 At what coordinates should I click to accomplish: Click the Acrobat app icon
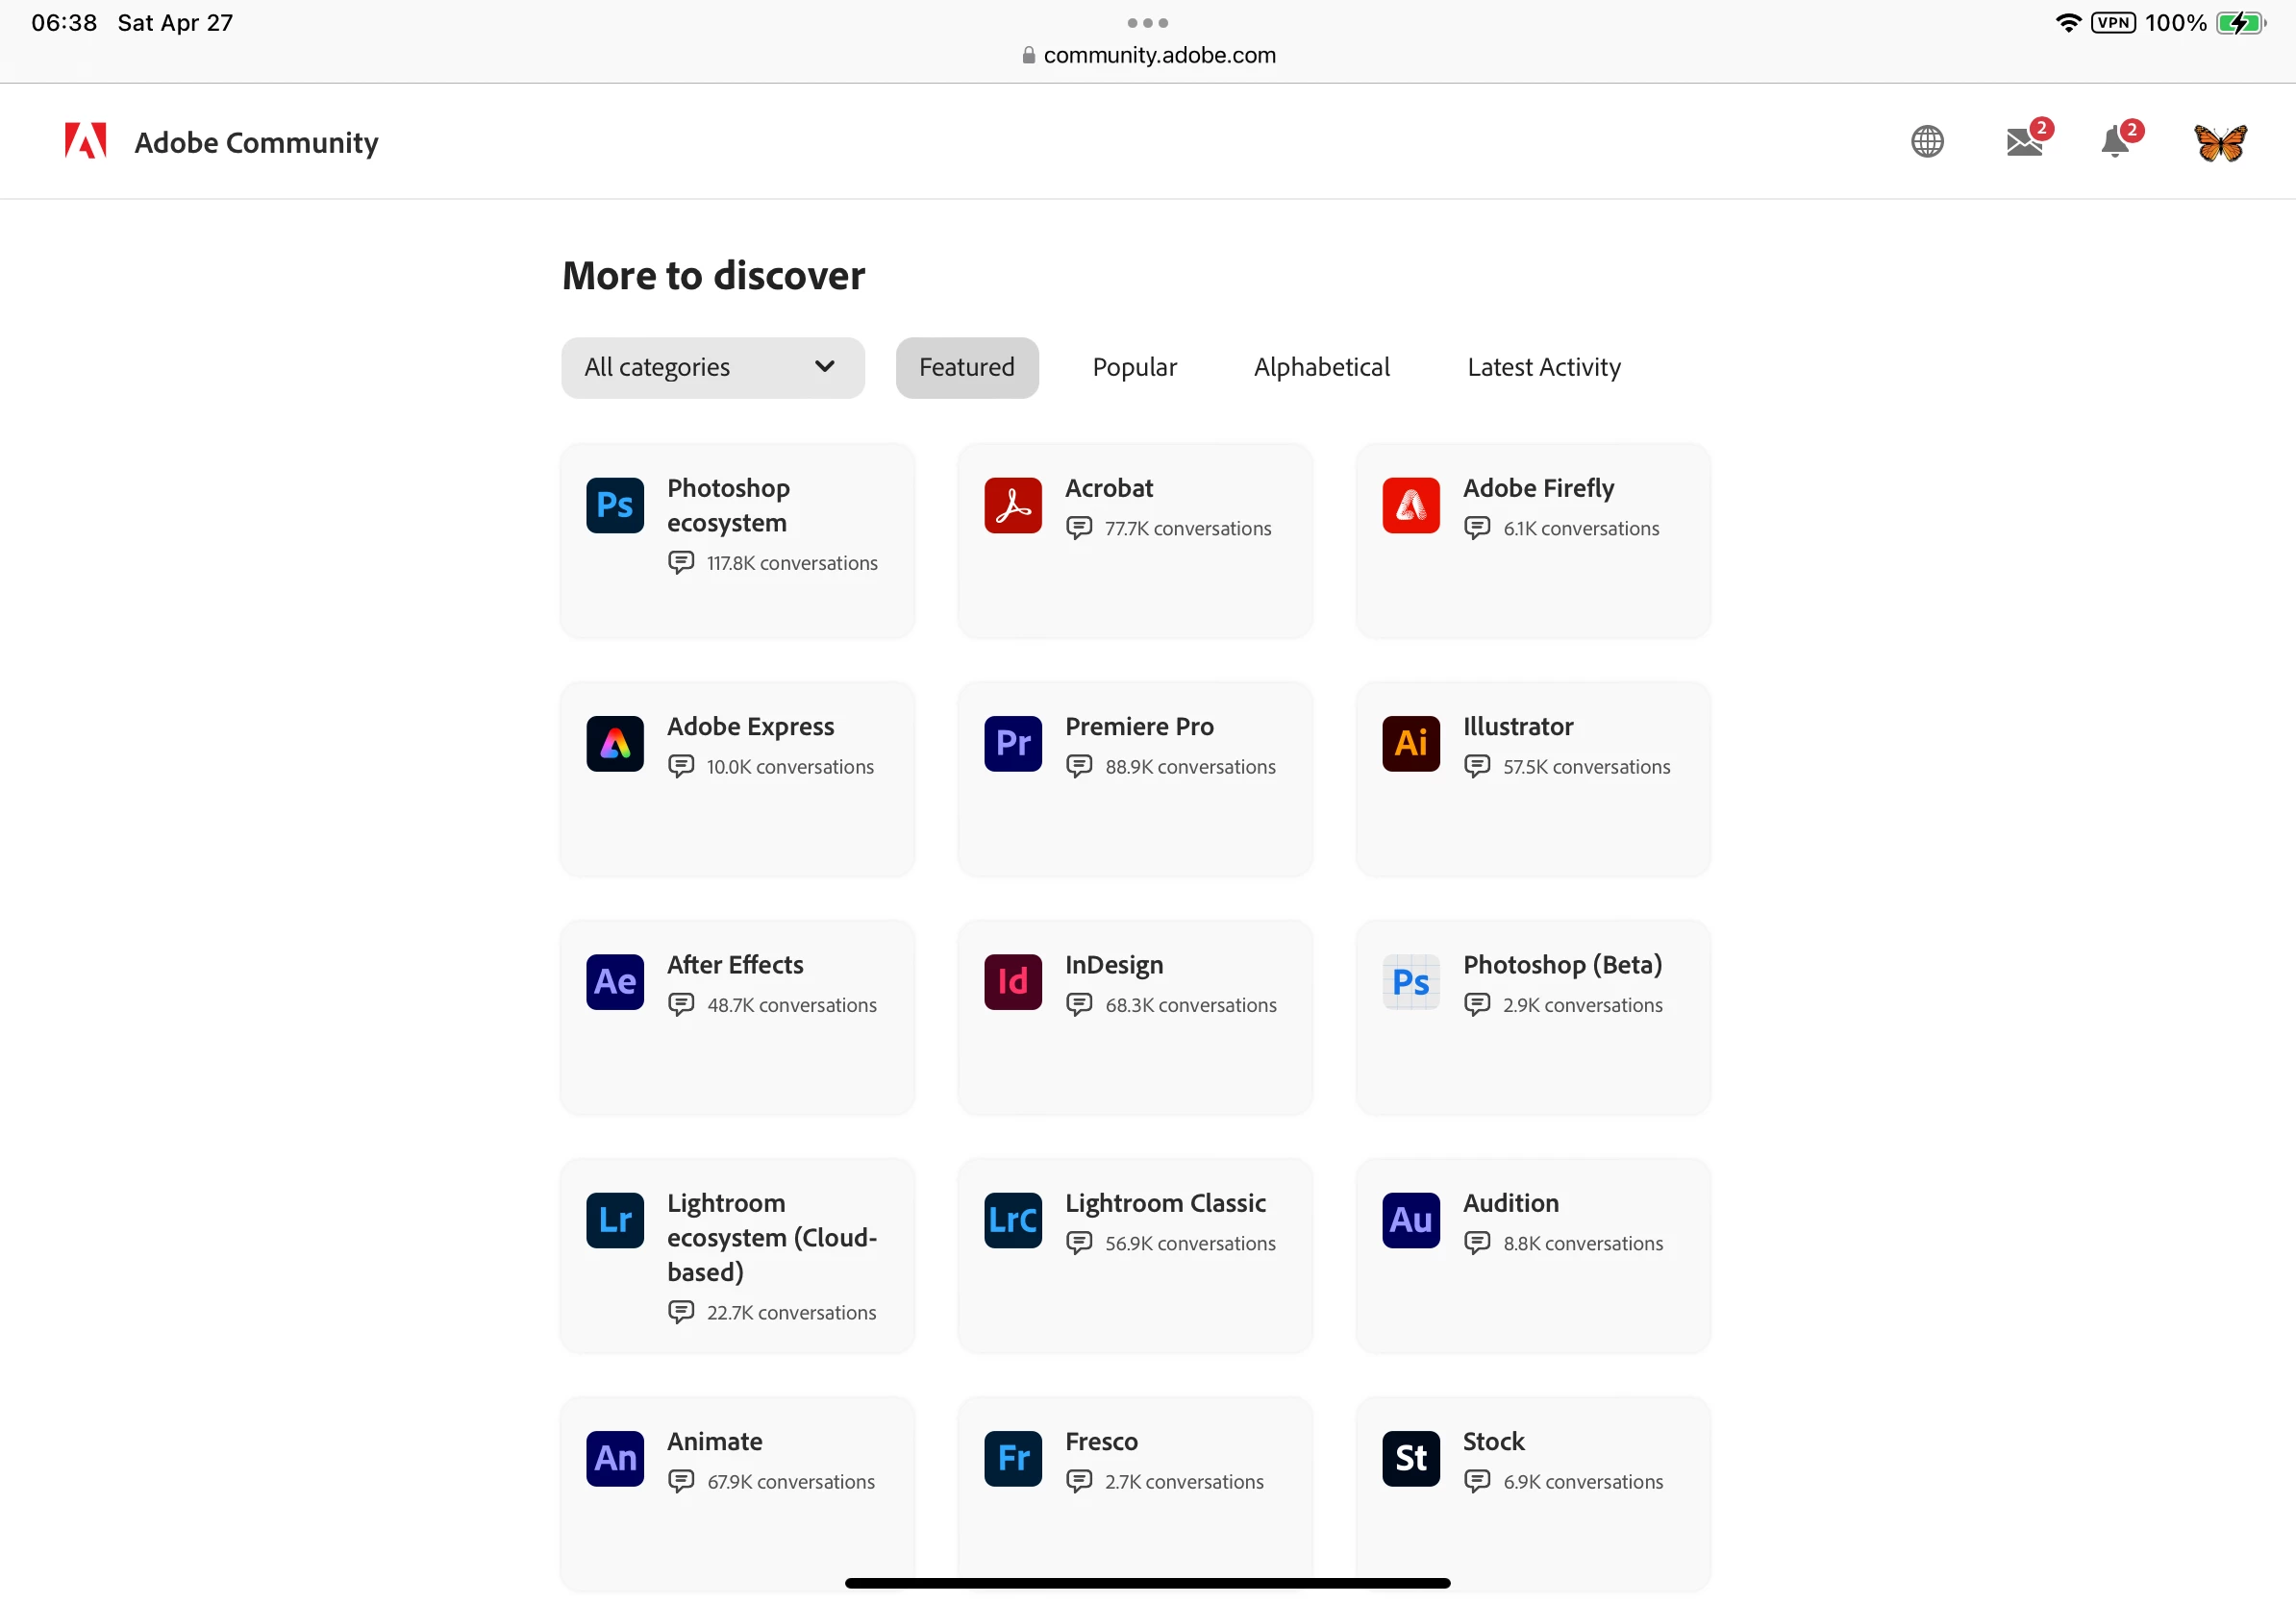pyautogui.click(x=1012, y=506)
